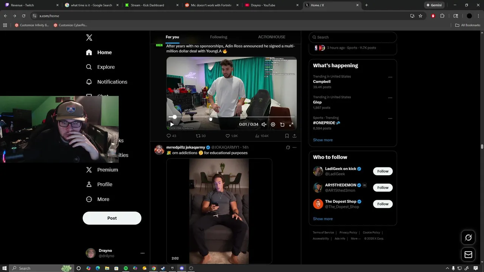
Task: Open more options for Campbell trend
Action: (390, 77)
